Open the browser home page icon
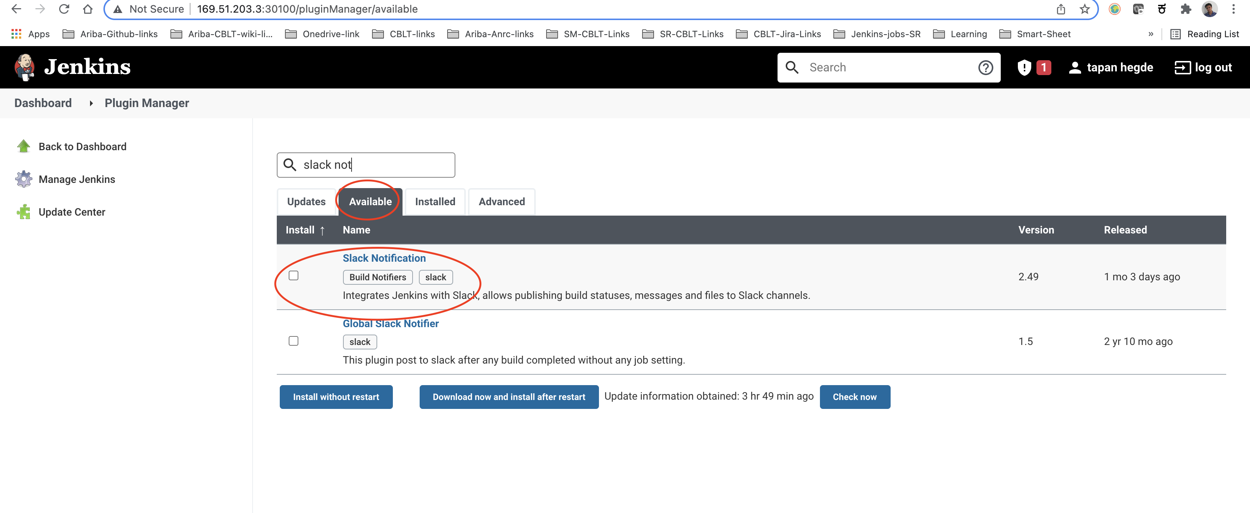This screenshot has height=513, width=1250. (x=88, y=9)
